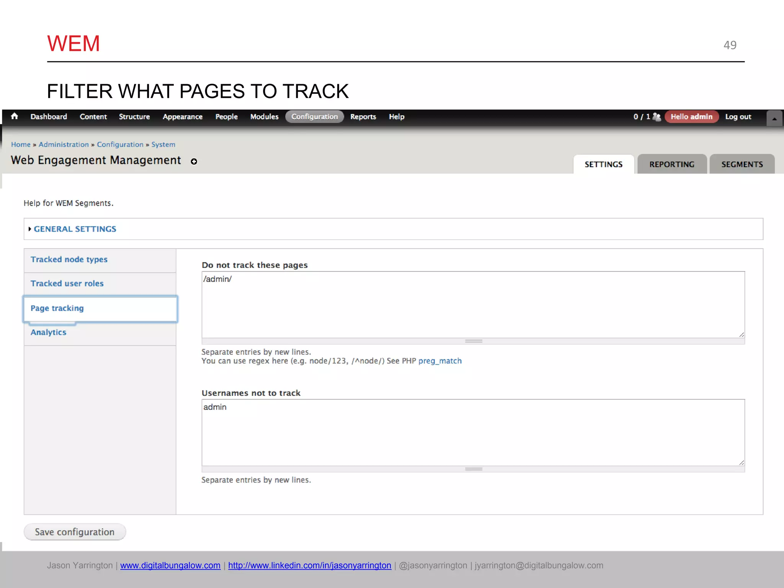This screenshot has width=784, height=588.
Task: Select the Configuration menu item
Action: tap(315, 117)
